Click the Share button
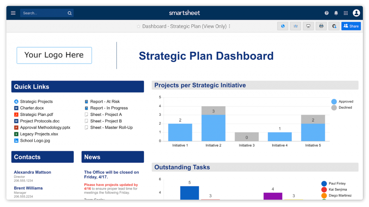 [x=351, y=26]
